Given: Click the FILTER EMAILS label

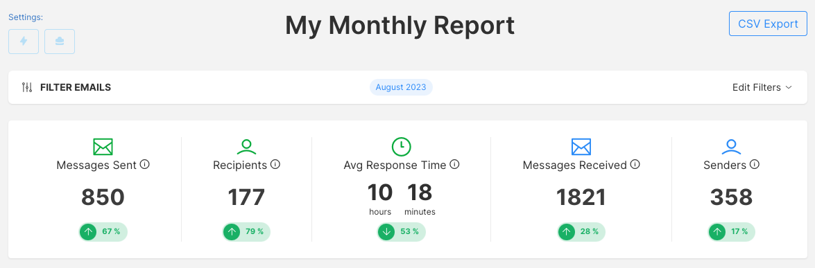Looking at the screenshot, I should [x=76, y=87].
